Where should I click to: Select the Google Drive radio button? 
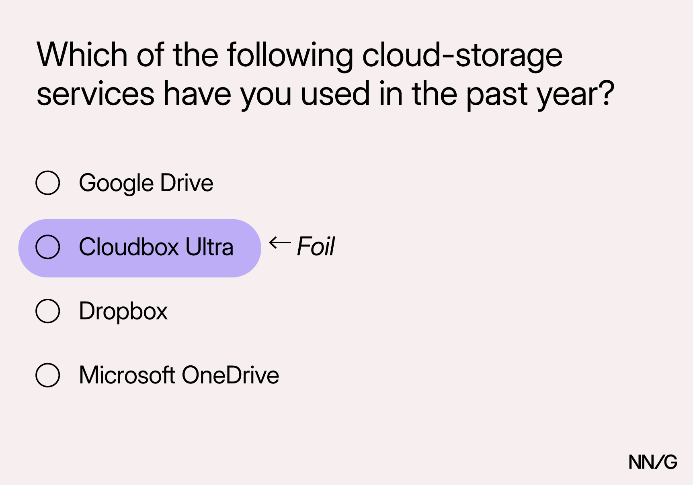coord(48,183)
